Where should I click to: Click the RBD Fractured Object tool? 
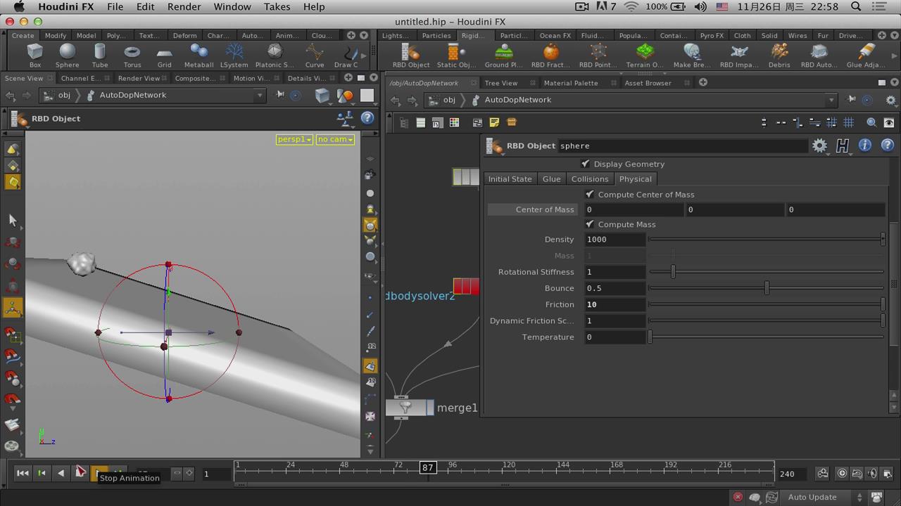click(550, 56)
